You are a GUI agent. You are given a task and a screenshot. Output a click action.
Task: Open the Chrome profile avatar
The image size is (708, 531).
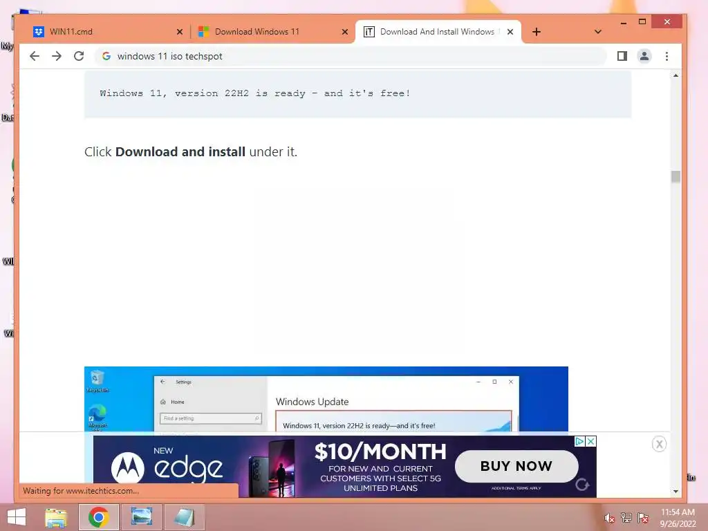click(644, 56)
